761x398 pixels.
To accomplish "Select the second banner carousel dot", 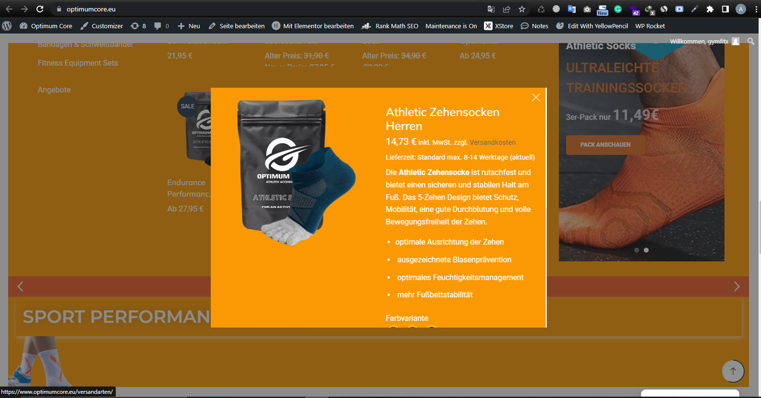I will click(646, 250).
